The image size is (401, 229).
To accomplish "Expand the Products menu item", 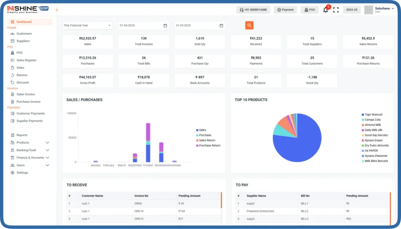I will click(x=23, y=142).
